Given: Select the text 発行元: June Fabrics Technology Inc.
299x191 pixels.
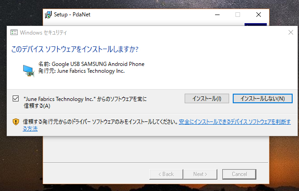Looking at the screenshot, I should click(81, 71).
